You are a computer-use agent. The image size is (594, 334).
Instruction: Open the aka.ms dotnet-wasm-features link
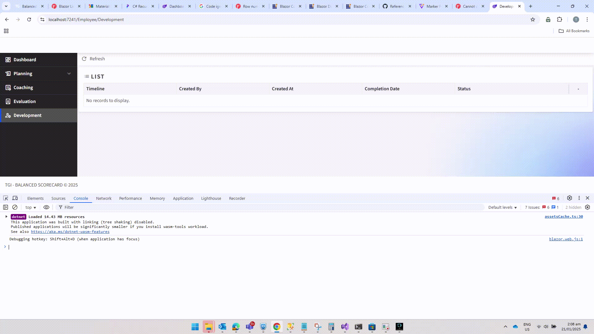[70, 232]
